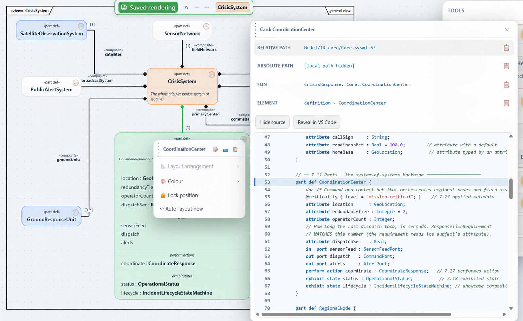Click the home icon in the top breadcrumb bar
523x321 pixels.
coord(186,8)
